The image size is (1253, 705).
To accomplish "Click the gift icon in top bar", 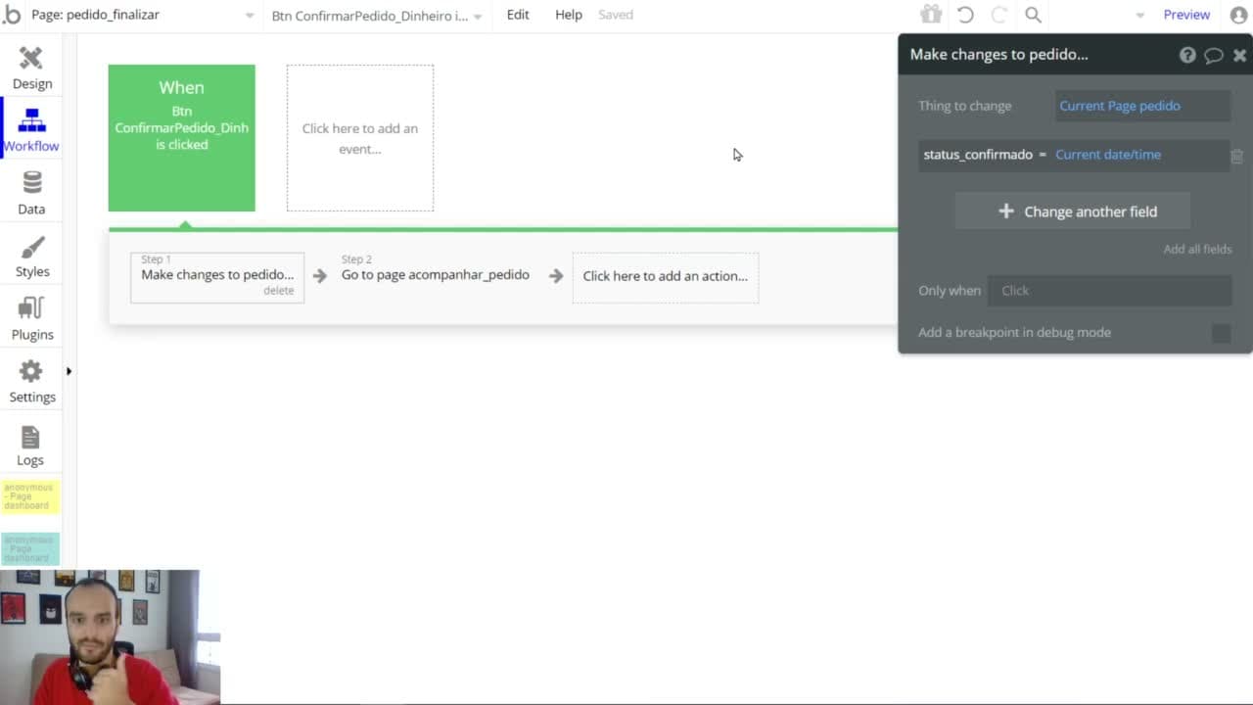I will [931, 15].
